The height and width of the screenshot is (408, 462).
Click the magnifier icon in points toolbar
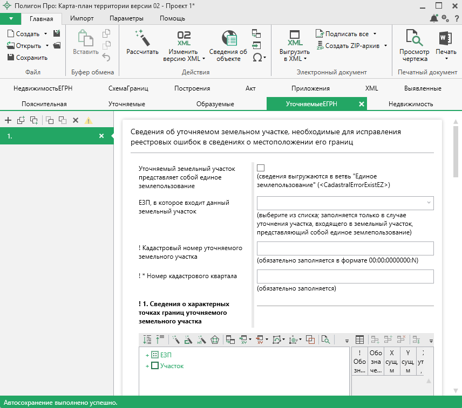point(325,340)
